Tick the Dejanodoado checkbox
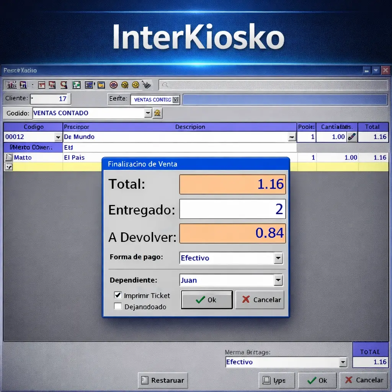 (x=118, y=306)
